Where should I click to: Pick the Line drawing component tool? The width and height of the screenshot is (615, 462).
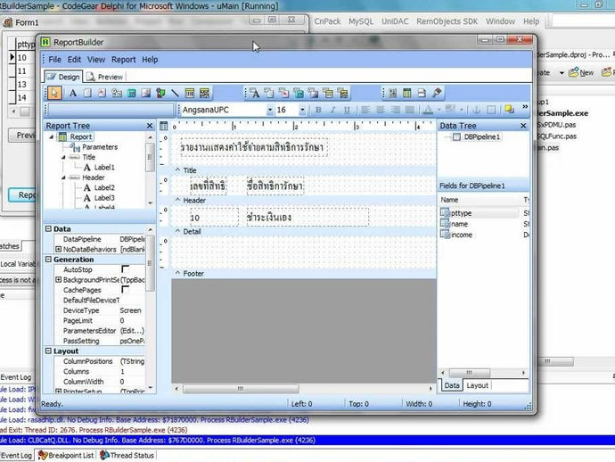175,93
